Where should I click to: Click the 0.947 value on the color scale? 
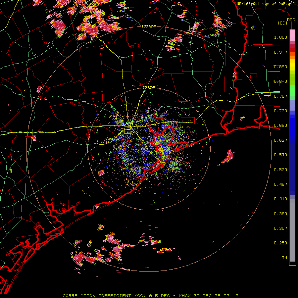[280, 52]
